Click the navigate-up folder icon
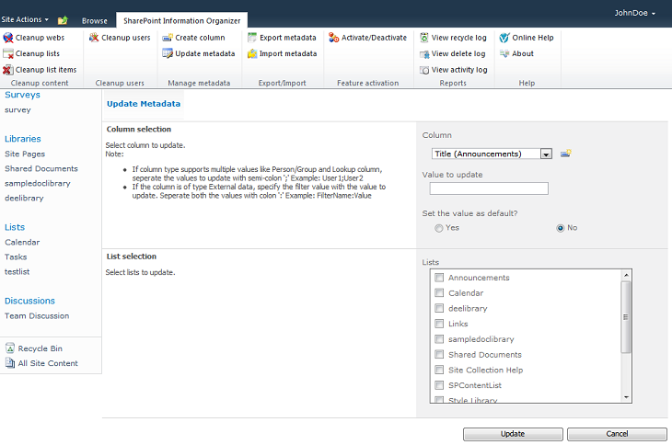Image resolution: width=672 pixels, height=445 pixels. point(63,20)
